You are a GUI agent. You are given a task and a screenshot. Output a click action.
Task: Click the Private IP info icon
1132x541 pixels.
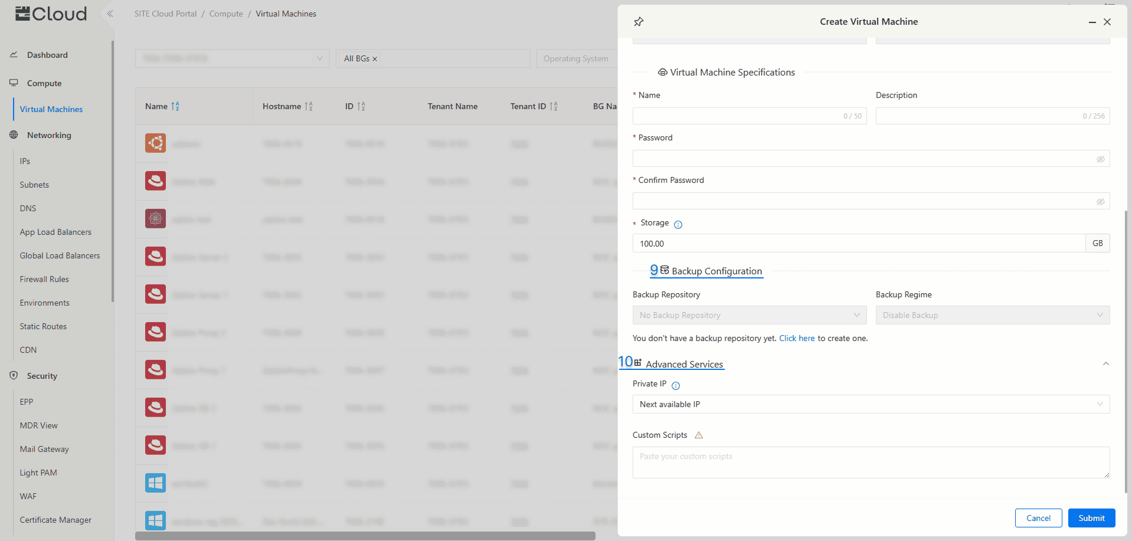[x=676, y=386]
